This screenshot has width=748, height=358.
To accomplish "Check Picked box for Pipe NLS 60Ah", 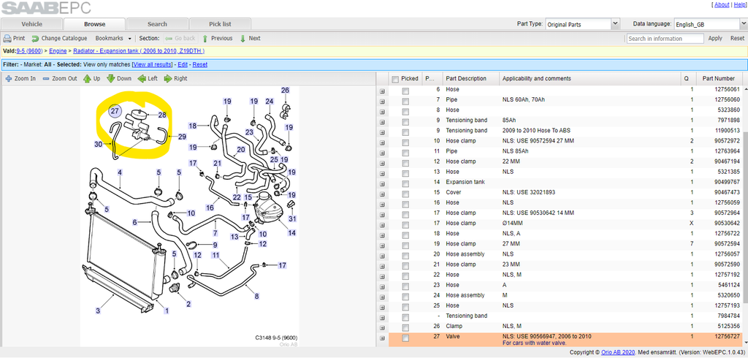I will [405, 100].
